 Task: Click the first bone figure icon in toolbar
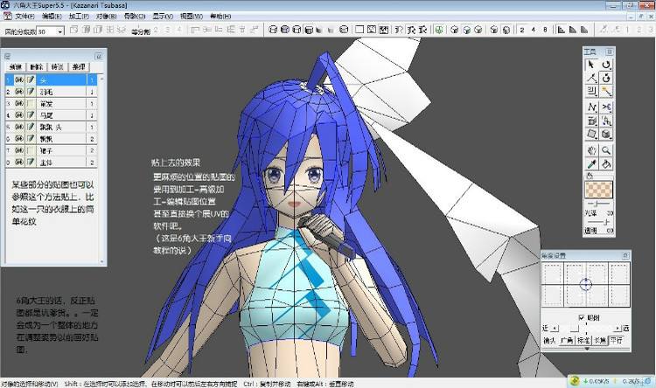(x=399, y=30)
